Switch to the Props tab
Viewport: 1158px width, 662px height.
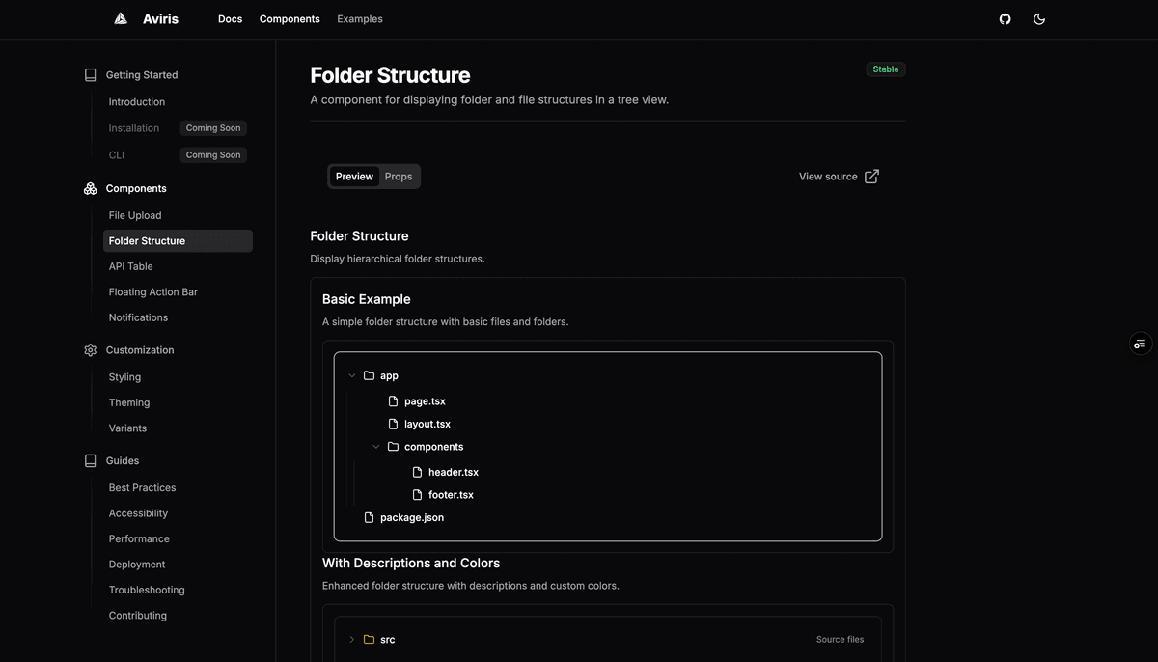coord(399,176)
